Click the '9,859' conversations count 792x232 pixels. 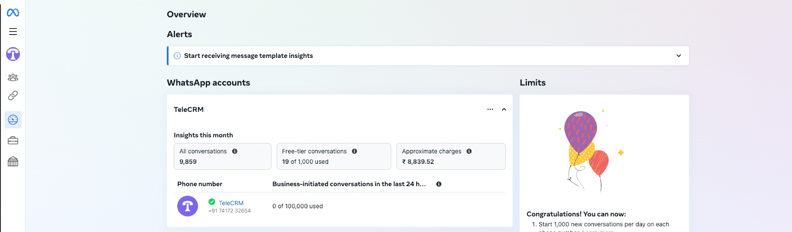pyautogui.click(x=188, y=162)
